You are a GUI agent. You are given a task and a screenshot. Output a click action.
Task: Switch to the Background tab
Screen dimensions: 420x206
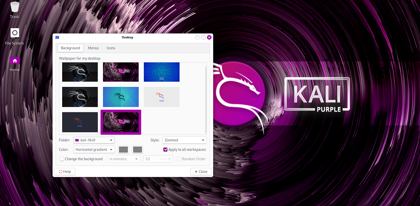pos(71,48)
